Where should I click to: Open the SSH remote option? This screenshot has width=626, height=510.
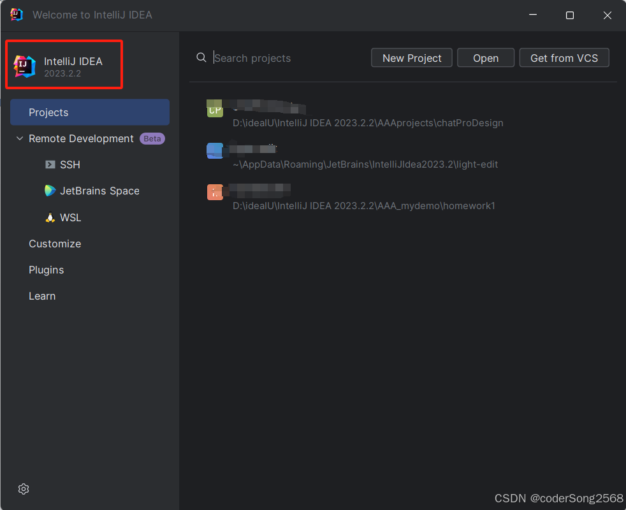tap(70, 164)
